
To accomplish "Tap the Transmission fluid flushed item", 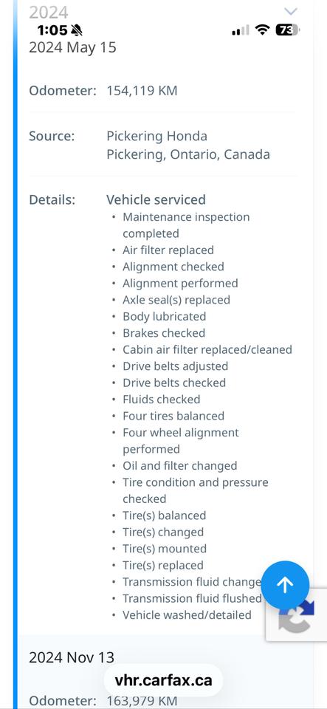I will tap(192, 598).
